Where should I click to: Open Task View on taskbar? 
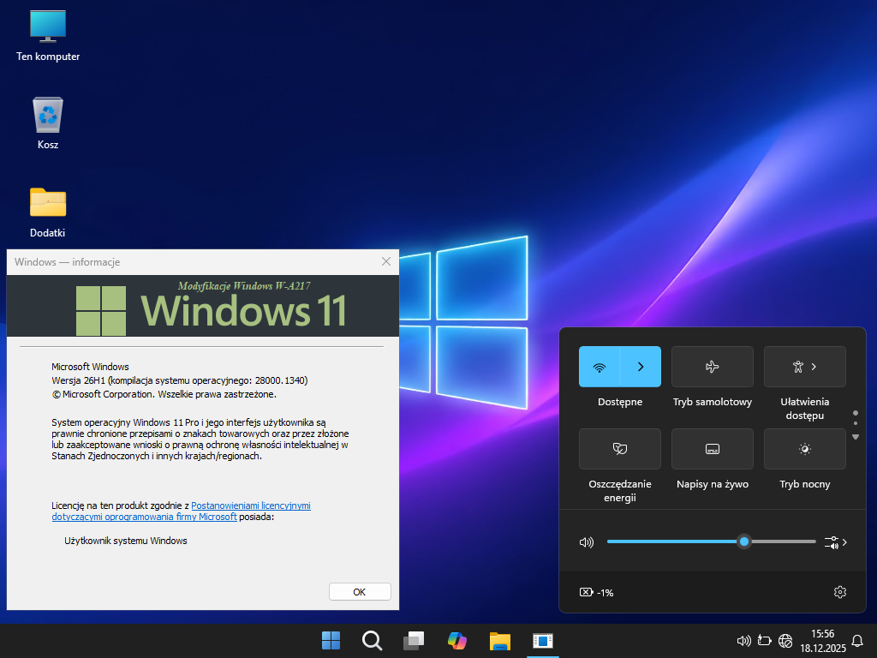point(414,640)
